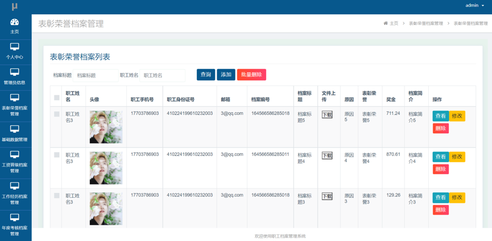
Task: Select 工作经历档案管理 sidebar icon
Action: tap(15, 186)
